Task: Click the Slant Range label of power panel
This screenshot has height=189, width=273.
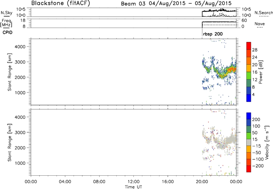Action: point(10,72)
